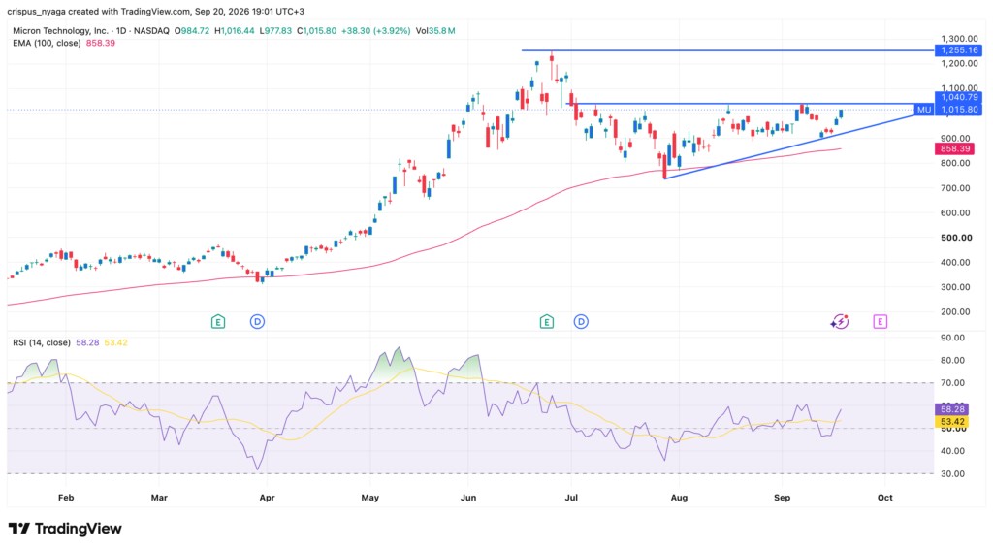Image resolution: width=993 pixels, height=550 pixels.
Task: Open the purple lightning event icon in September
Action: [x=840, y=322]
